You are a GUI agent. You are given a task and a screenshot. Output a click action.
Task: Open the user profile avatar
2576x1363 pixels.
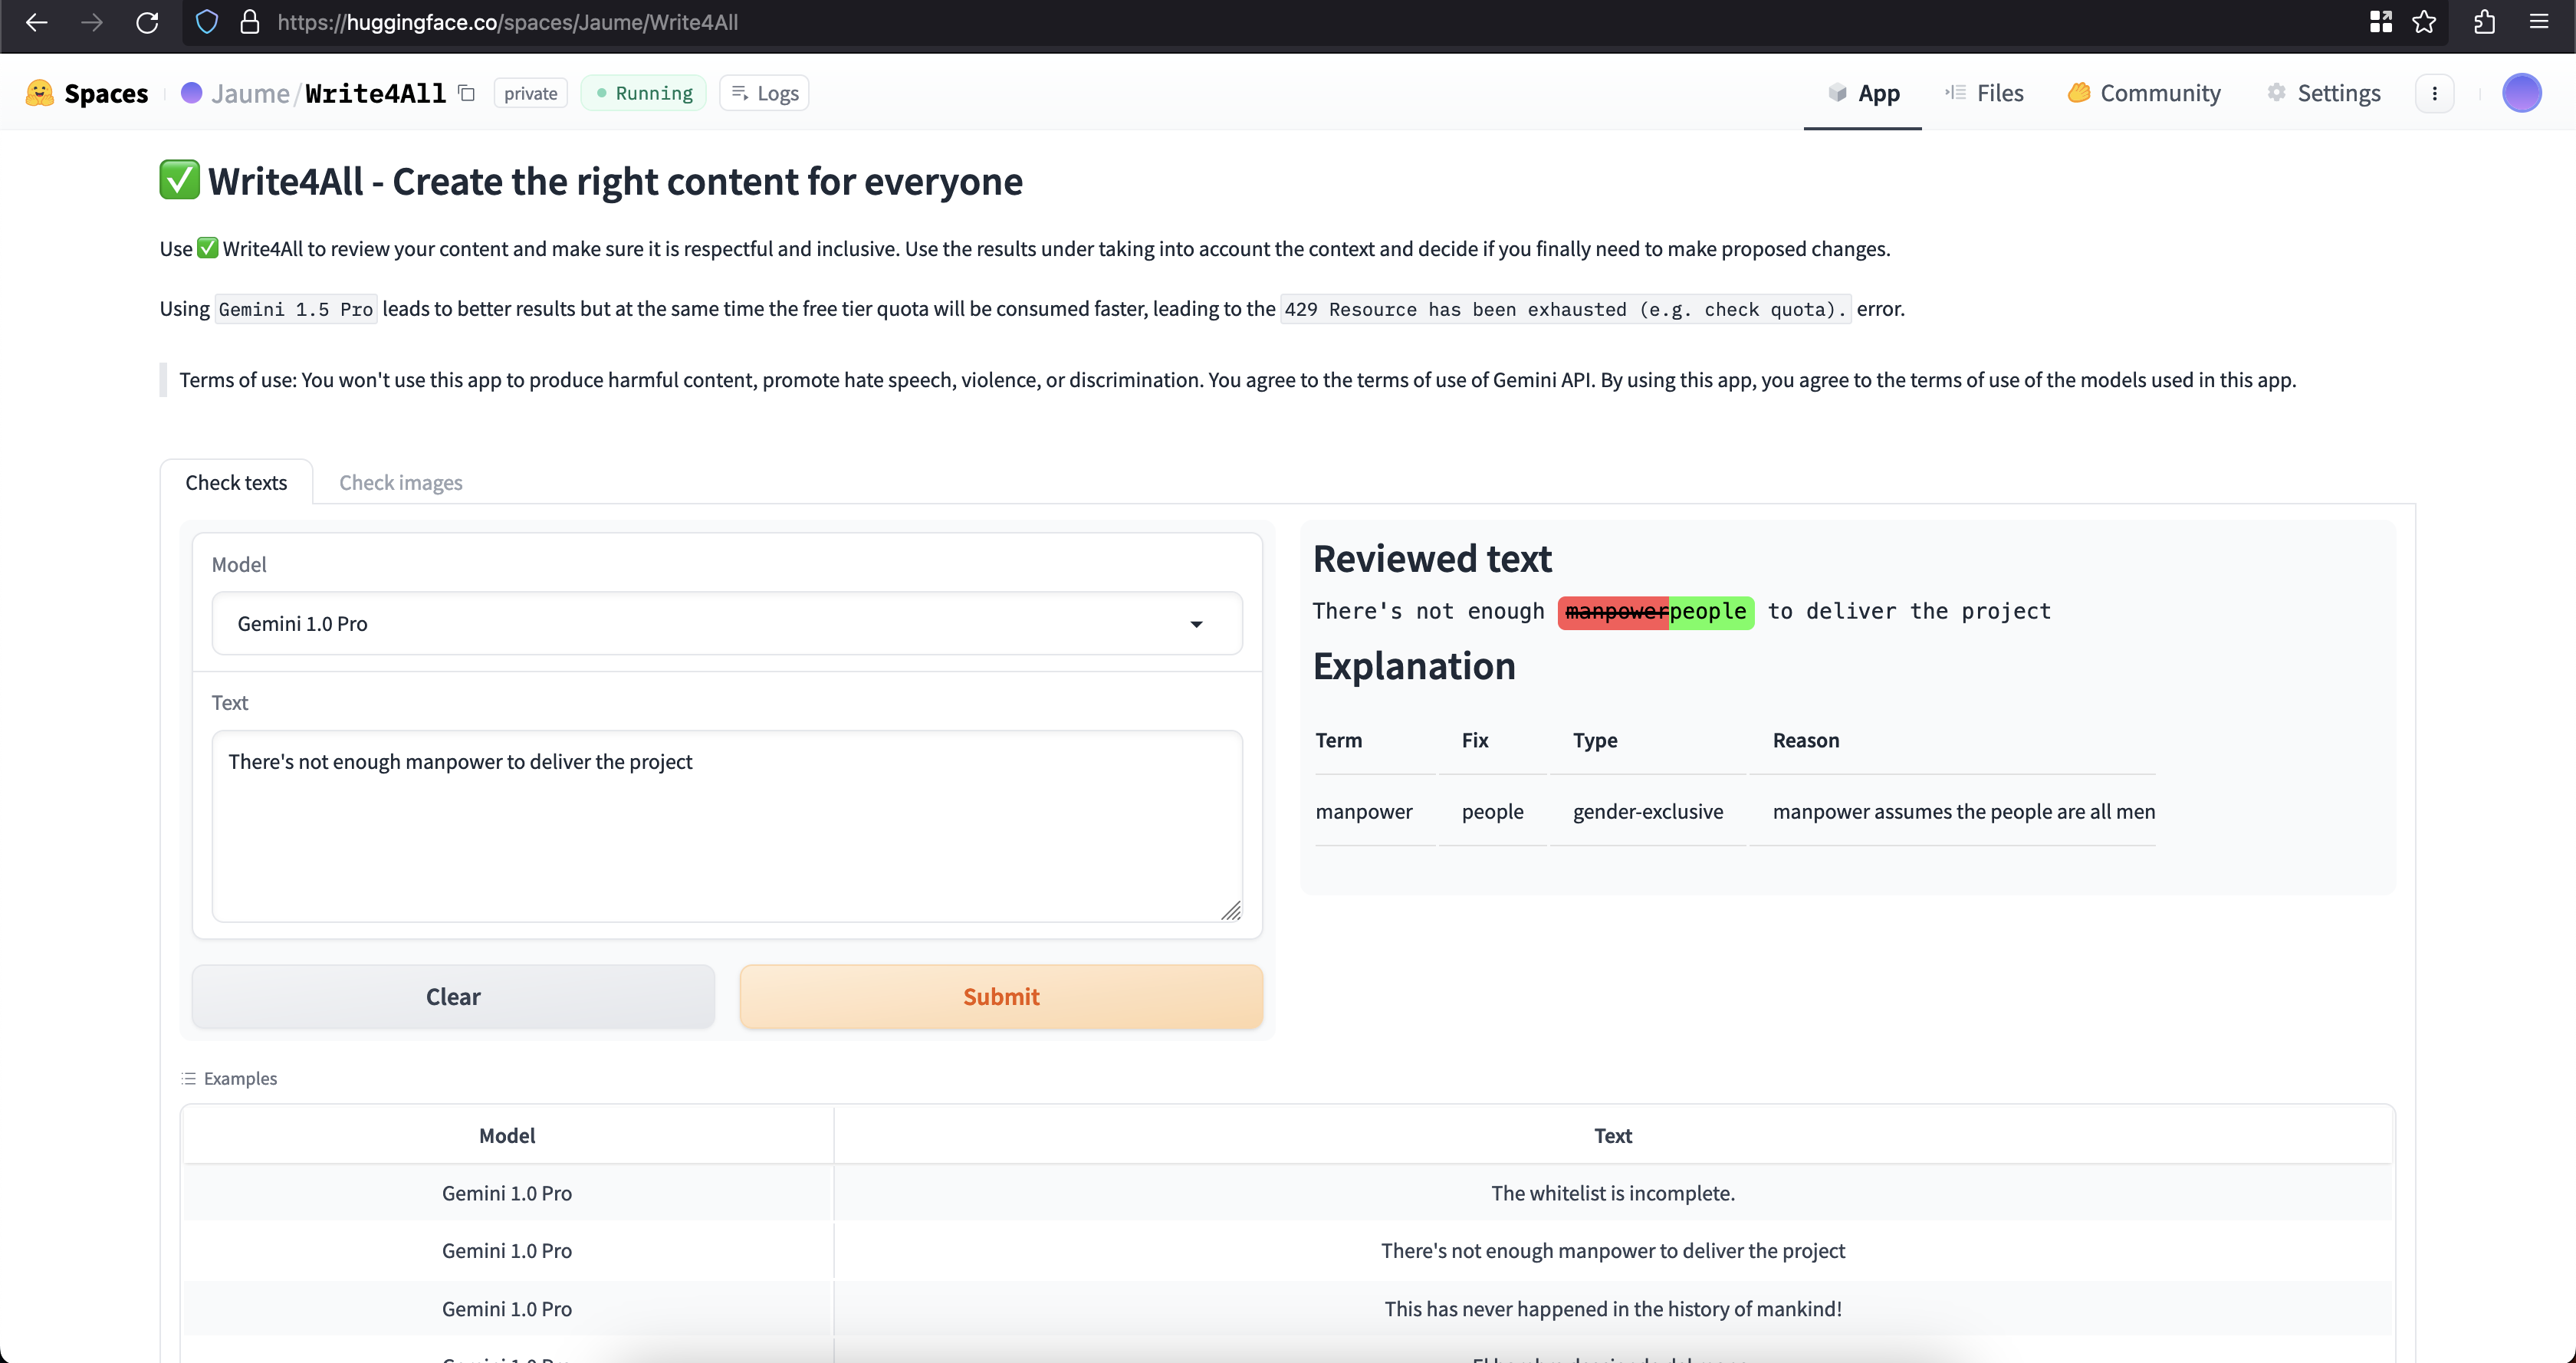coord(2521,93)
